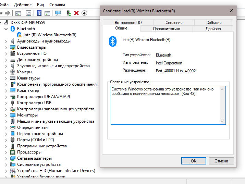Switch to the Сведения tab

tap(174, 23)
